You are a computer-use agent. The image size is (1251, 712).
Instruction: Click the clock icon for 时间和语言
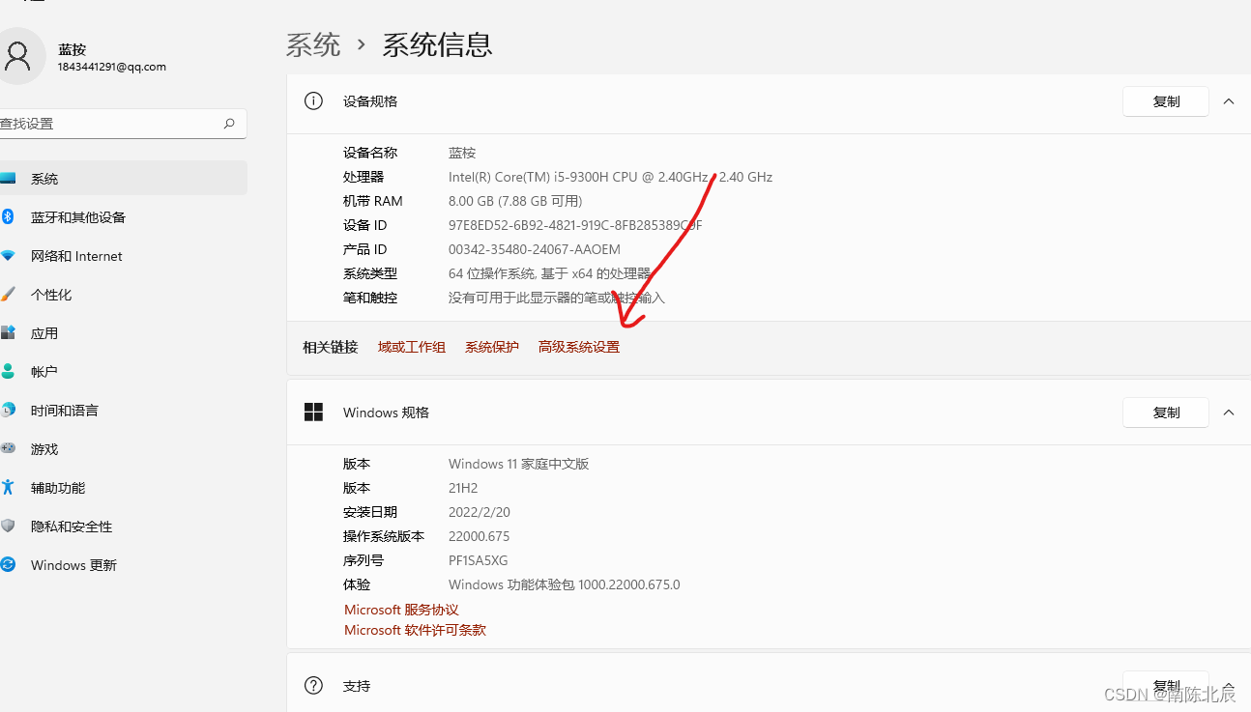tap(8, 410)
